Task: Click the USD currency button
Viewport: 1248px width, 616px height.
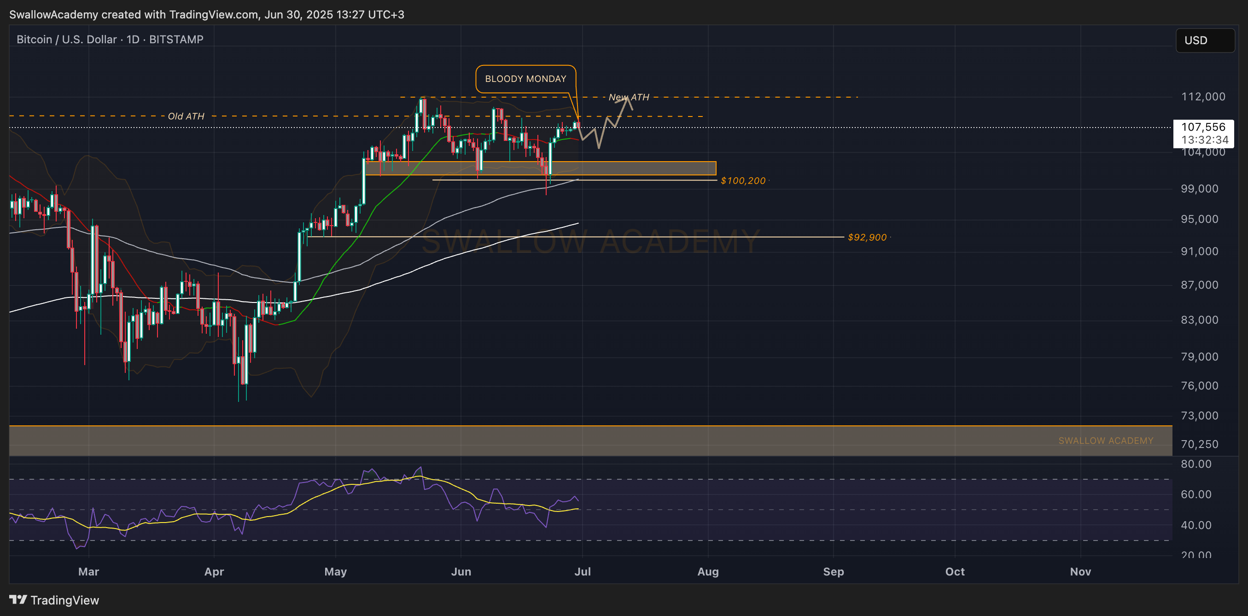Action: [1205, 40]
